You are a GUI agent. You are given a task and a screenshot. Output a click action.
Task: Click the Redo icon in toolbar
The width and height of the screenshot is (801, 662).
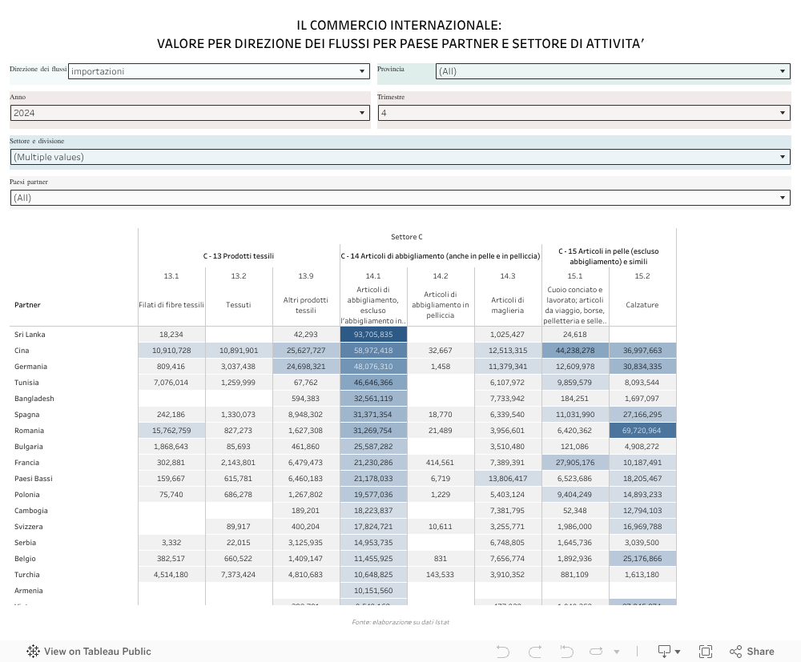(x=534, y=652)
